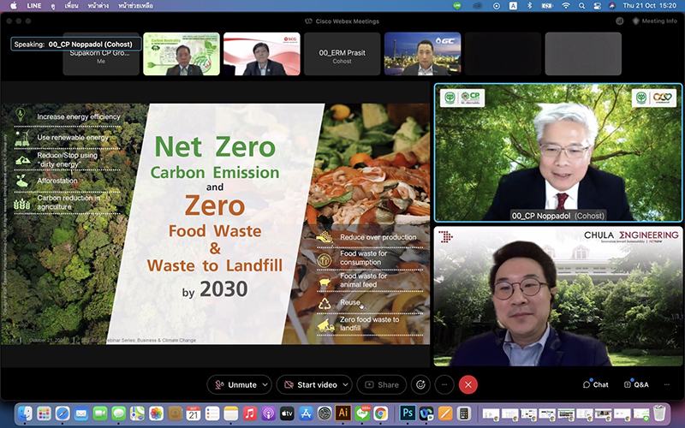Open the audio options dropdown arrow beside Unmute
Image resolution: width=685 pixels, height=428 pixels.
click(265, 384)
